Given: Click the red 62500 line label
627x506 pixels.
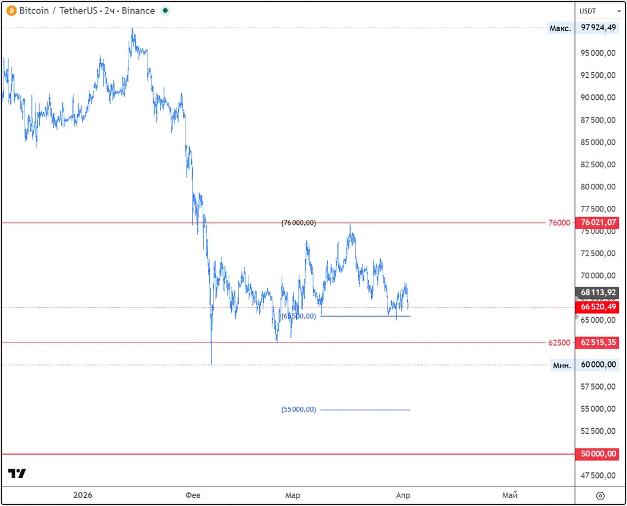Looking at the screenshot, I should (560, 343).
